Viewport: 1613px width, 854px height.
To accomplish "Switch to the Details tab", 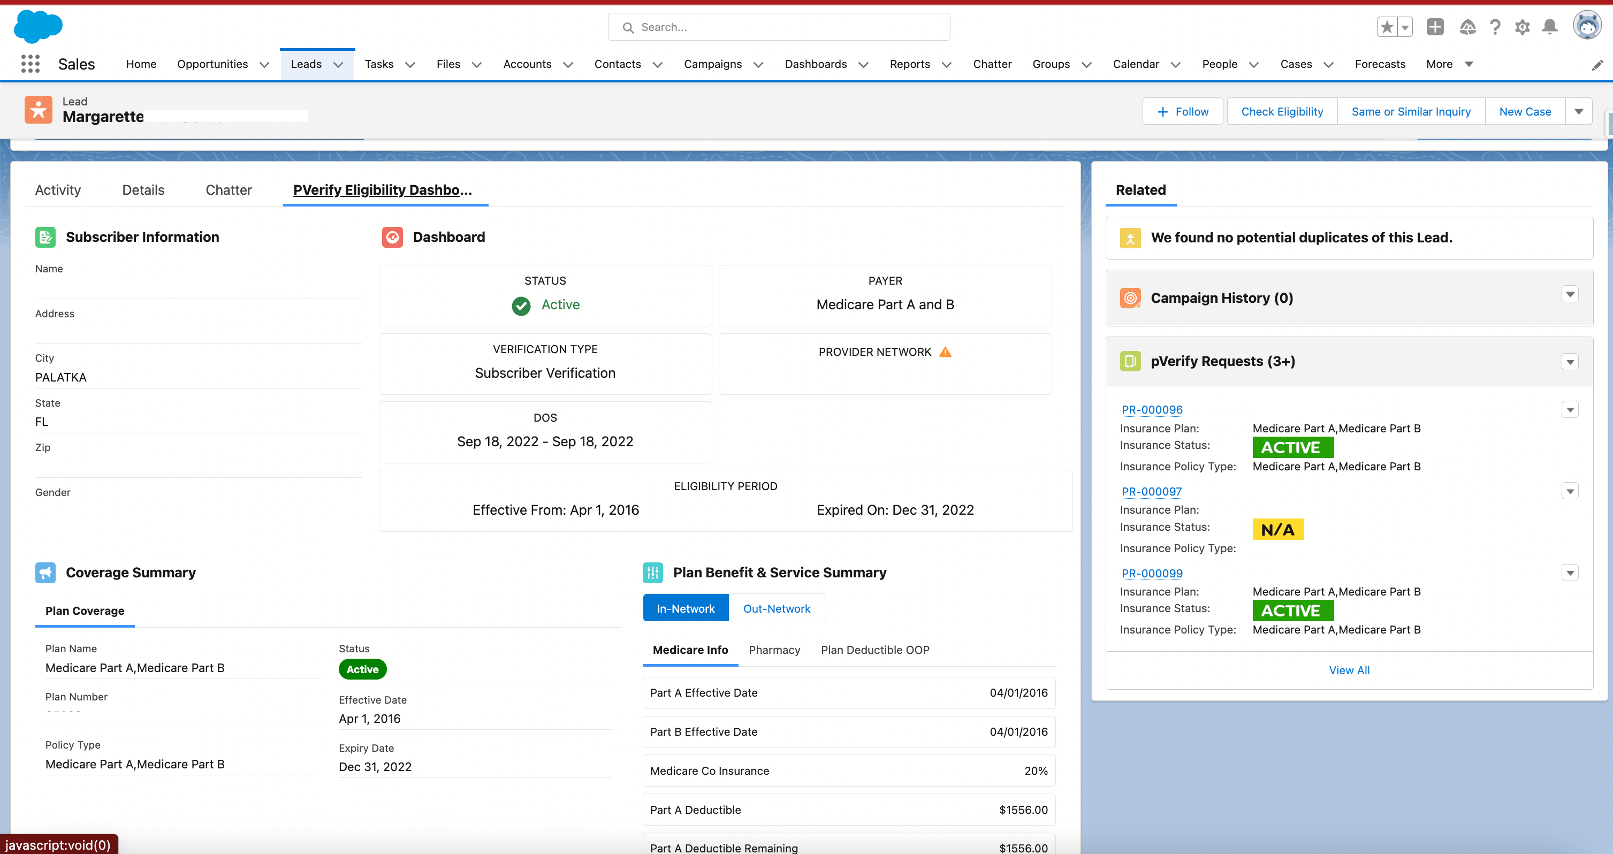I will (x=143, y=190).
